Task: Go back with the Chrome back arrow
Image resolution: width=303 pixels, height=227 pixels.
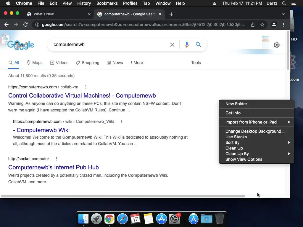Action: click(7, 25)
